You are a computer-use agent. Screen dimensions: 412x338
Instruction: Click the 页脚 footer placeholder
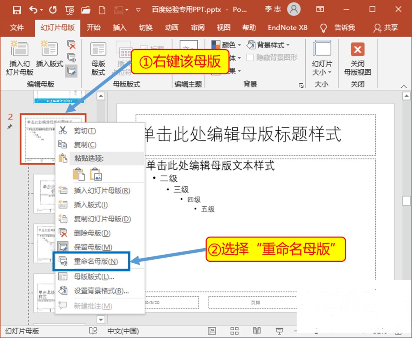coord(255,303)
